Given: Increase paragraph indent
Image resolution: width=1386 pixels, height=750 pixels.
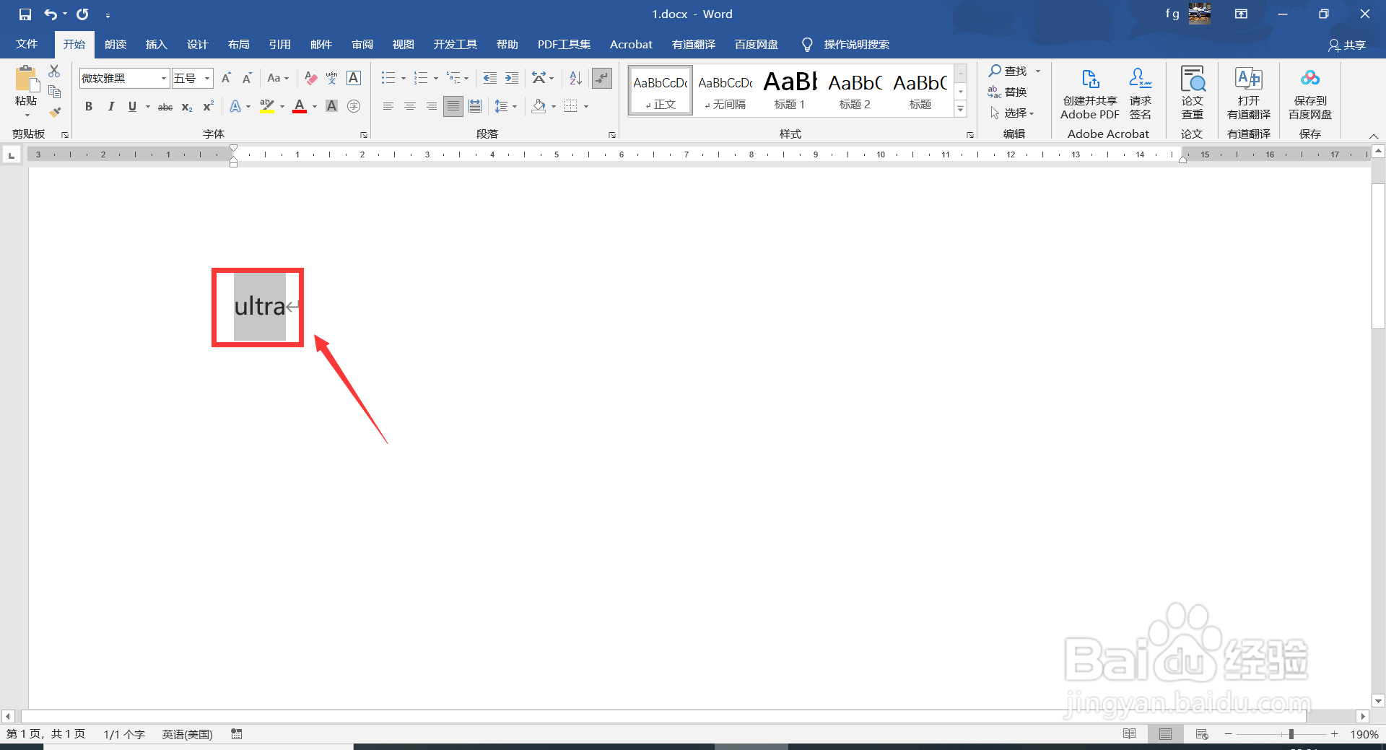Looking at the screenshot, I should pyautogui.click(x=511, y=78).
